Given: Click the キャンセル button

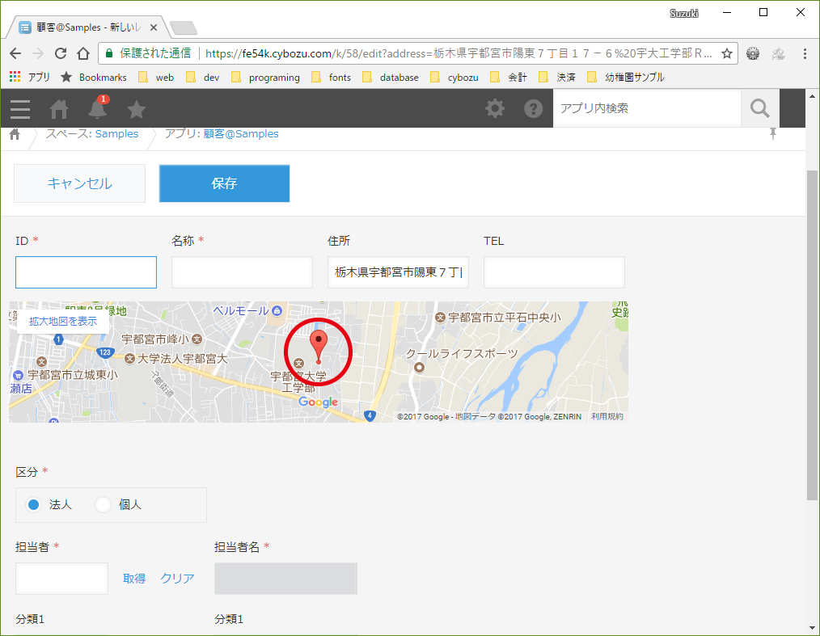Looking at the screenshot, I should pyautogui.click(x=79, y=183).
